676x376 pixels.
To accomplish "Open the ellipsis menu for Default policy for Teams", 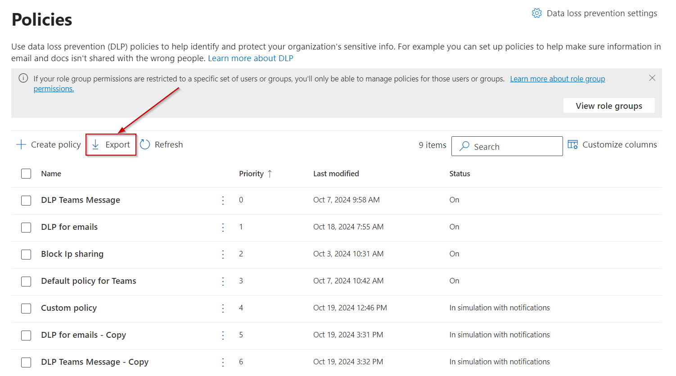I will pyautogui.click(x=223, y=281).
